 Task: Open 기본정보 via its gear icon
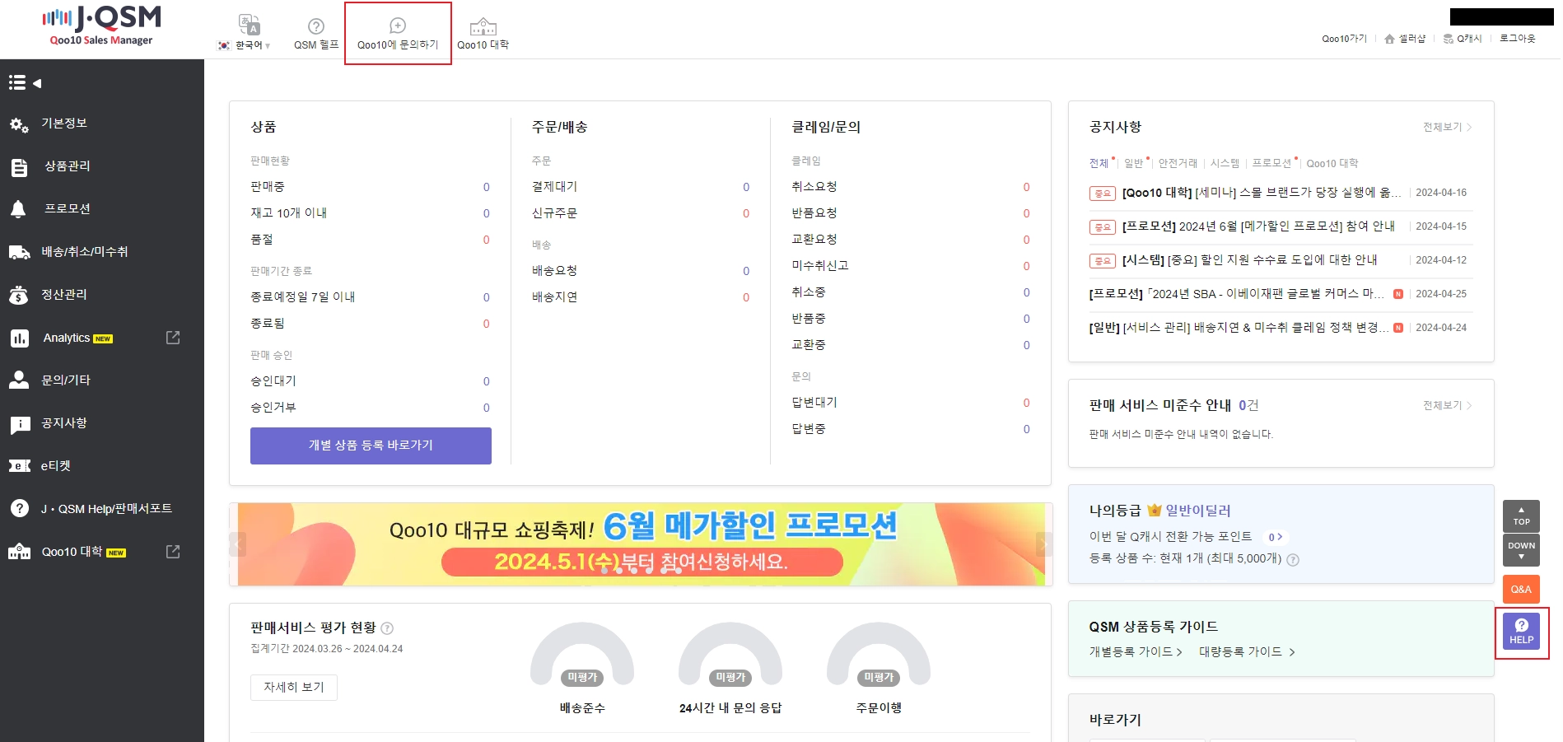[19, 124]
